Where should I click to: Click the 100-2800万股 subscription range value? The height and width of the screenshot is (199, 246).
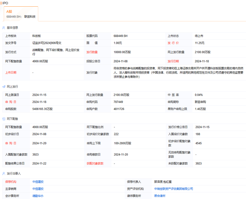click(123, 143)
